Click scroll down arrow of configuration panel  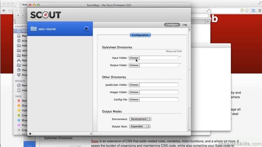(x=190, y=130)
